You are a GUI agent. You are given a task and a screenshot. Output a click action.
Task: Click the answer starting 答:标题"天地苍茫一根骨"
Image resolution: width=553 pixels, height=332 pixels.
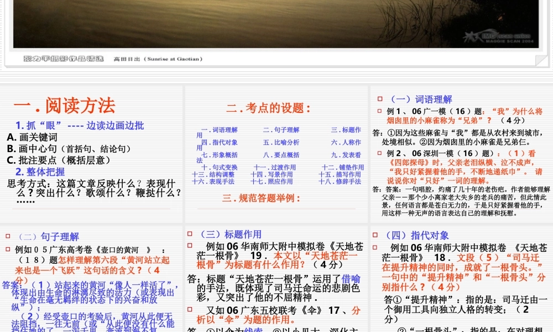coord(274,288)
